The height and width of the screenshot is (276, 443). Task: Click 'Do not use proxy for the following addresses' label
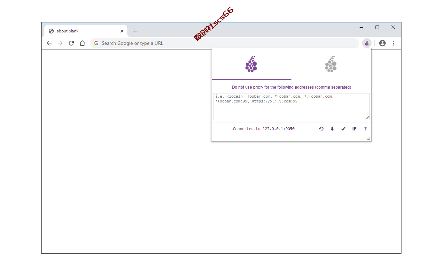[x=291, y=87]
